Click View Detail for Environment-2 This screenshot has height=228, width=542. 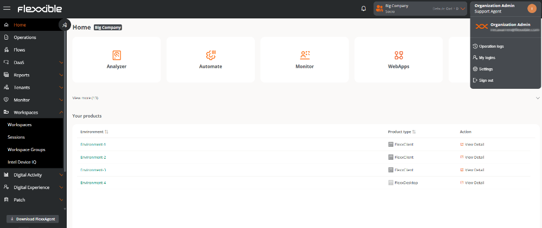pyautogui.click(x=472, y=157)
